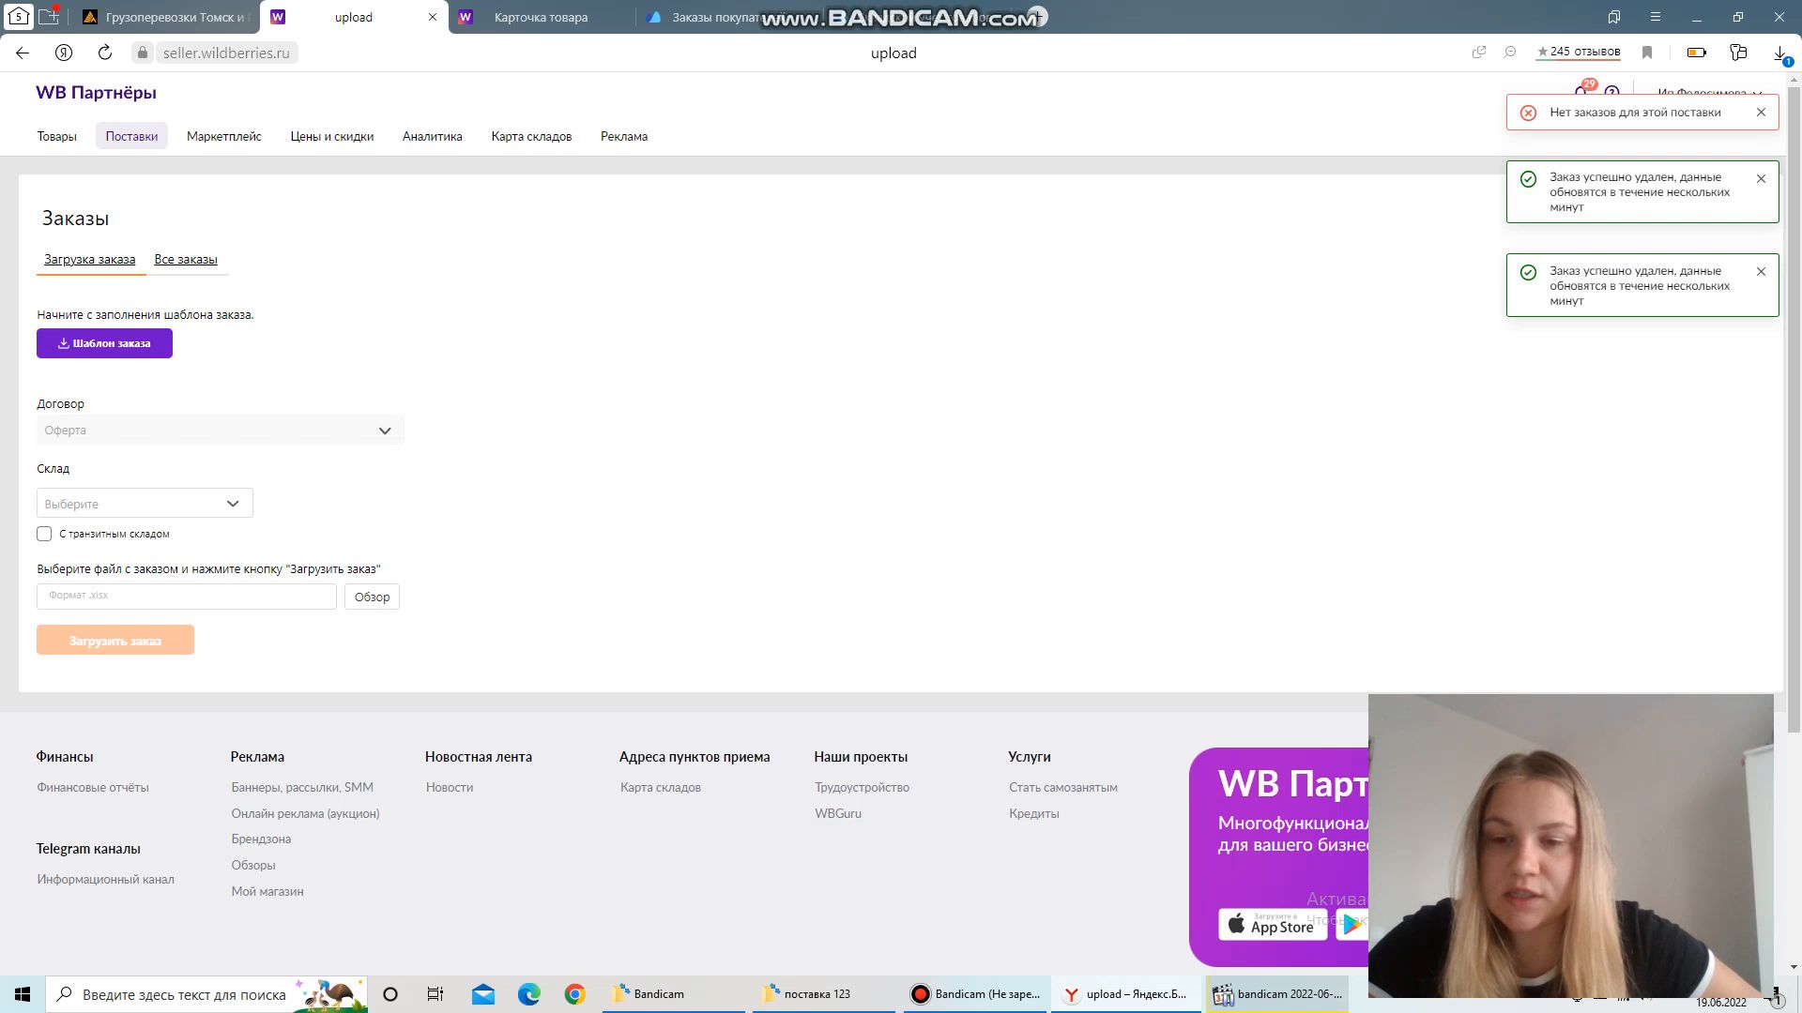The width and height of the screenshot is (1802, 1013).
Task: Open the Реклама section tab
Action: pyautogui.click(x=624, y=136)
